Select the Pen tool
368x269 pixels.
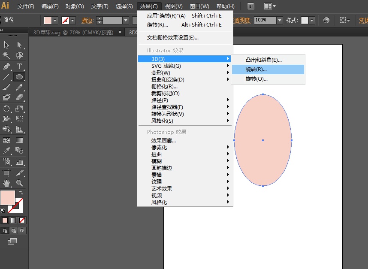[6, 66]
